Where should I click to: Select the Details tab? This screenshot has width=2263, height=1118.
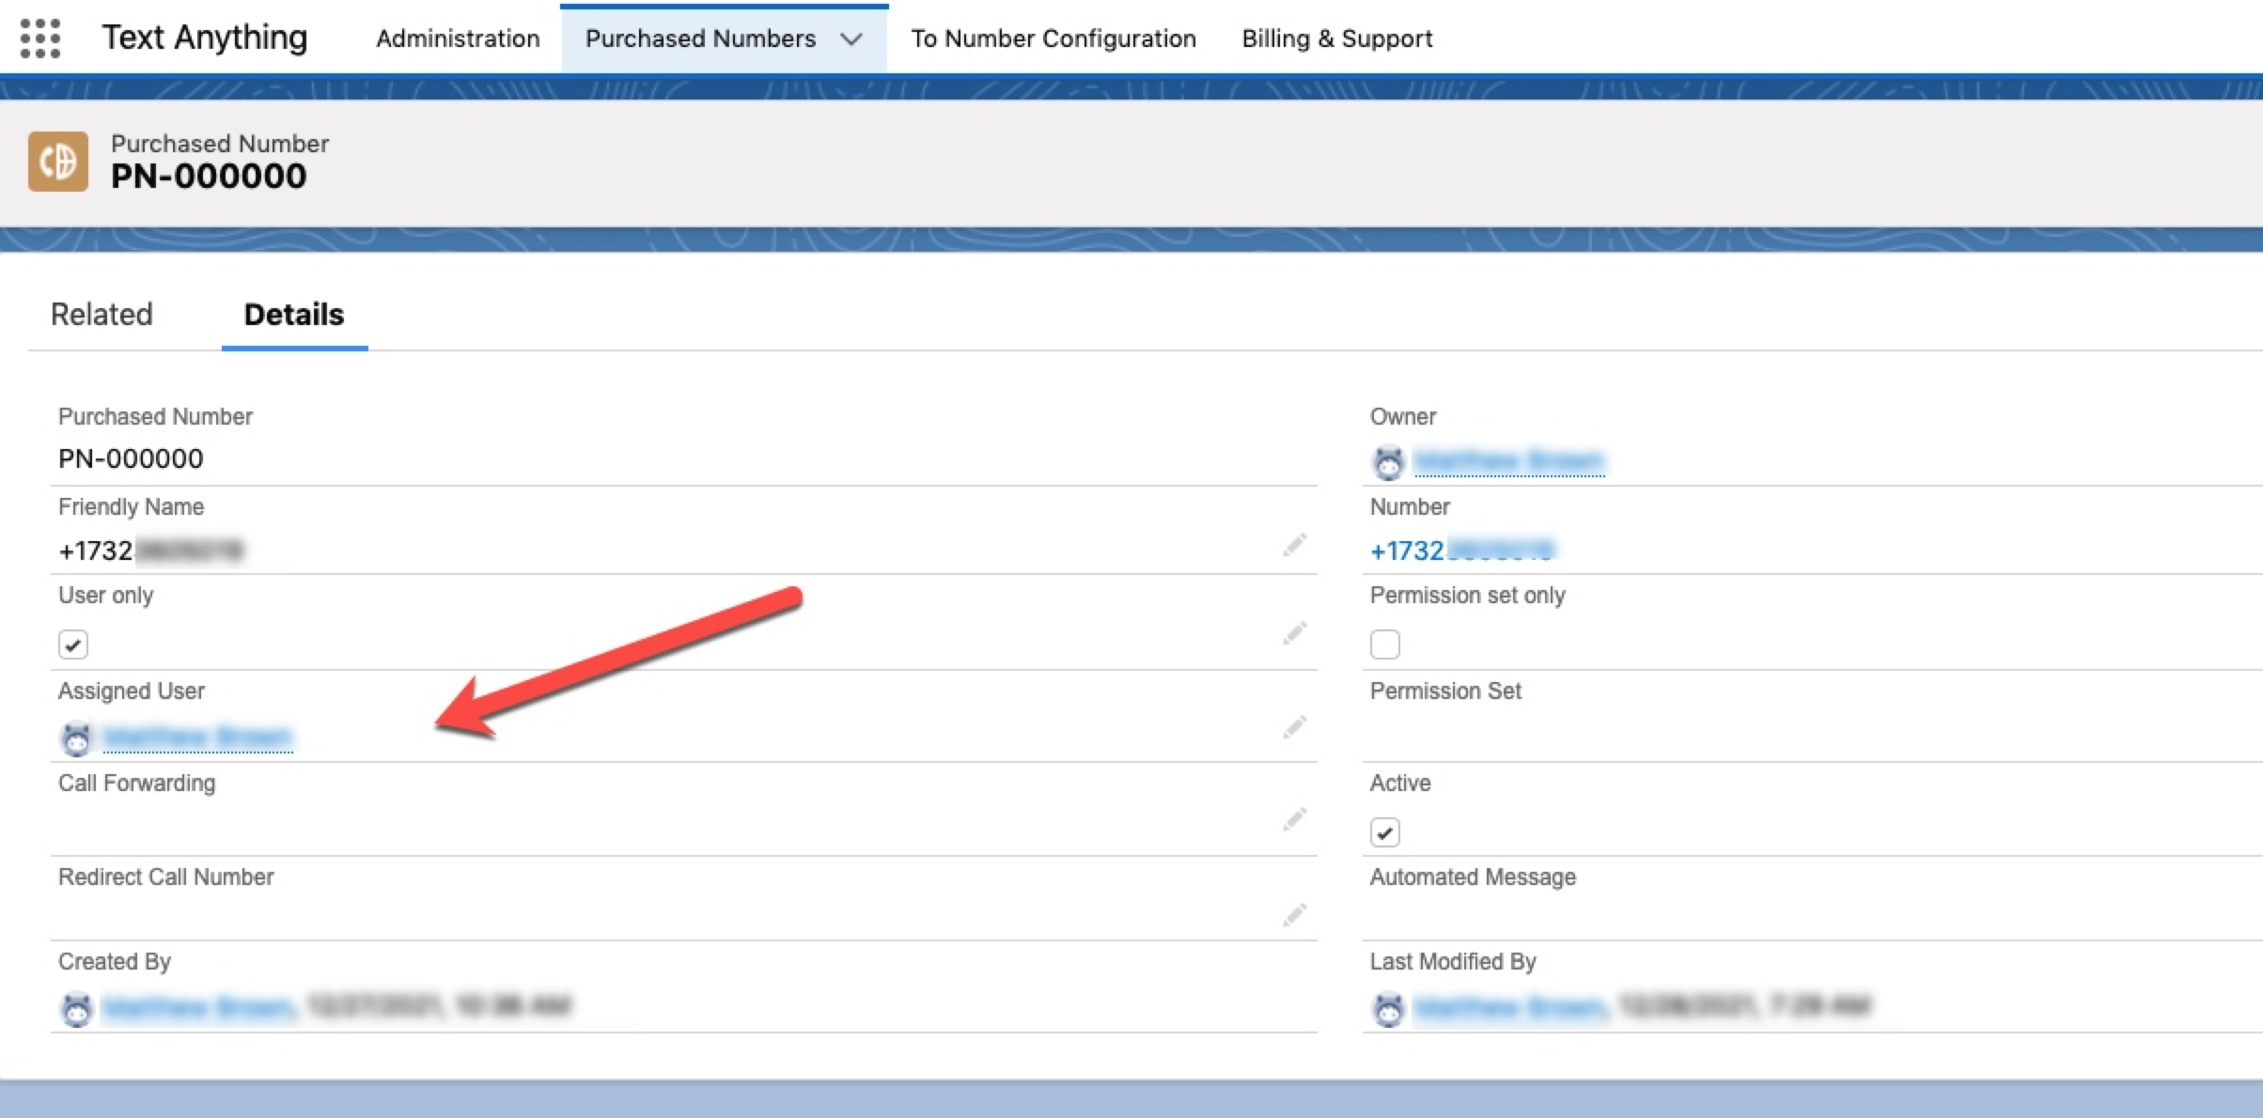click(x=294, y=314)
